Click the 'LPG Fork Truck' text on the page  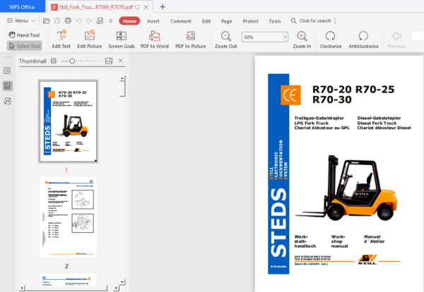[x=311, y=123]
